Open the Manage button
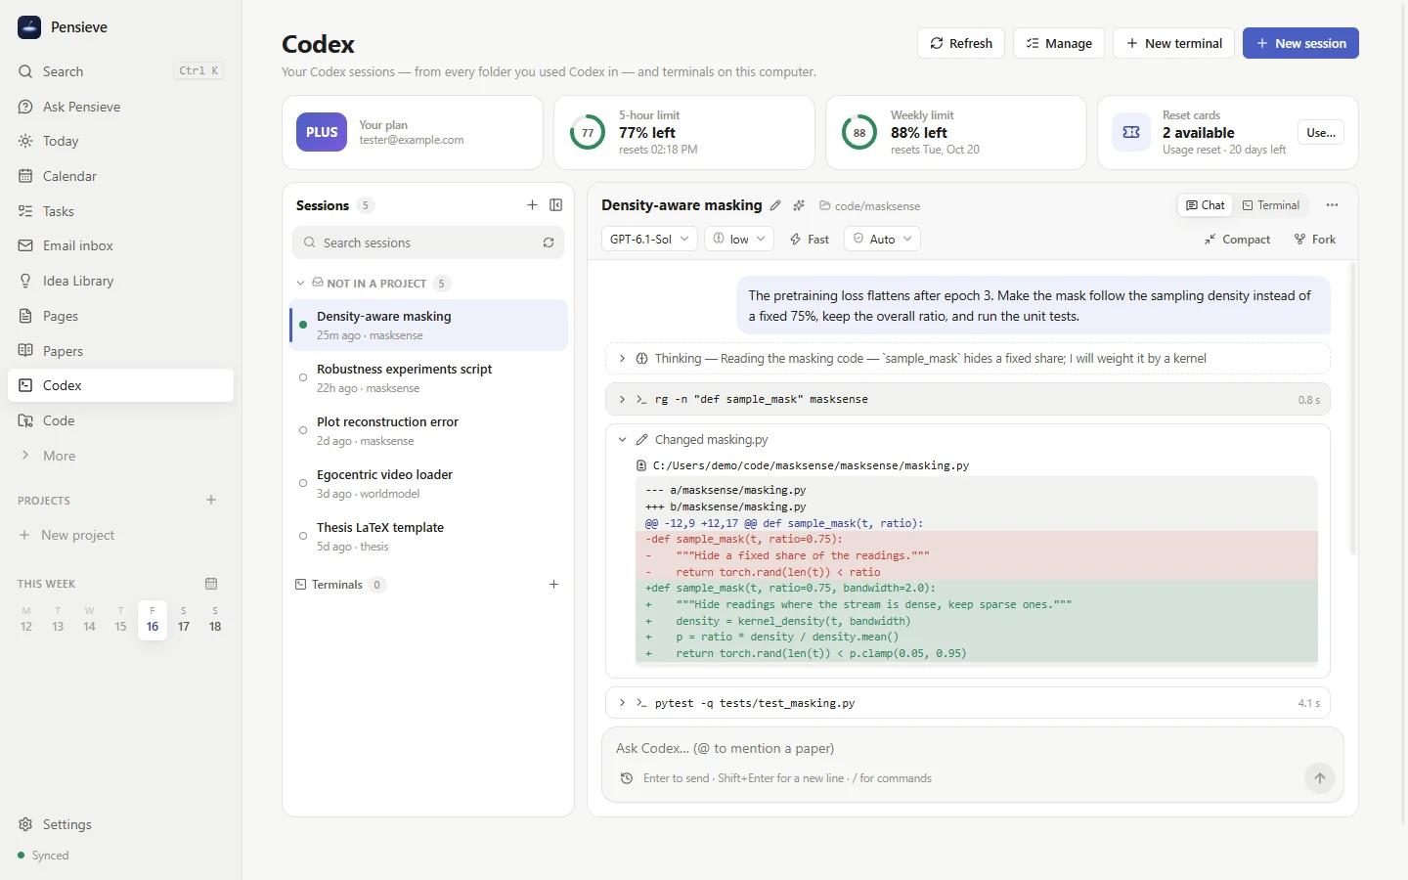 1059,43
